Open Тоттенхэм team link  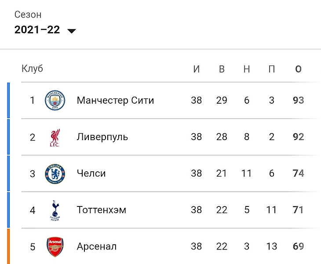102,210
